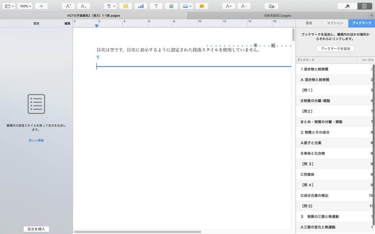Insert a shape
This screenshot has width=375, height=234.
pyautogui.click(x=171, y=6)
